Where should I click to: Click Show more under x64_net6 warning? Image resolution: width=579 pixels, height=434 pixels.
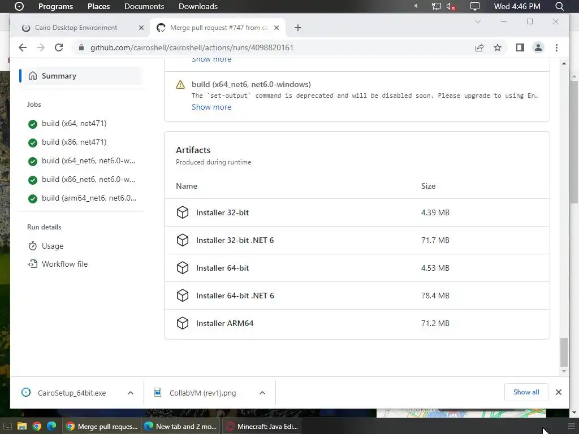[x=211, y=107]
